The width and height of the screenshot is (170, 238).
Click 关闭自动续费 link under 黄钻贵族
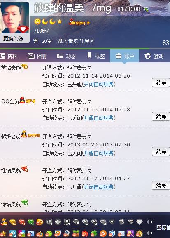pyautogui.click(x=99, y=84)
